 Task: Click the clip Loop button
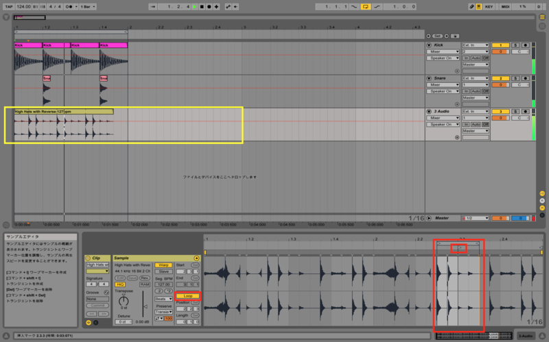187,296
